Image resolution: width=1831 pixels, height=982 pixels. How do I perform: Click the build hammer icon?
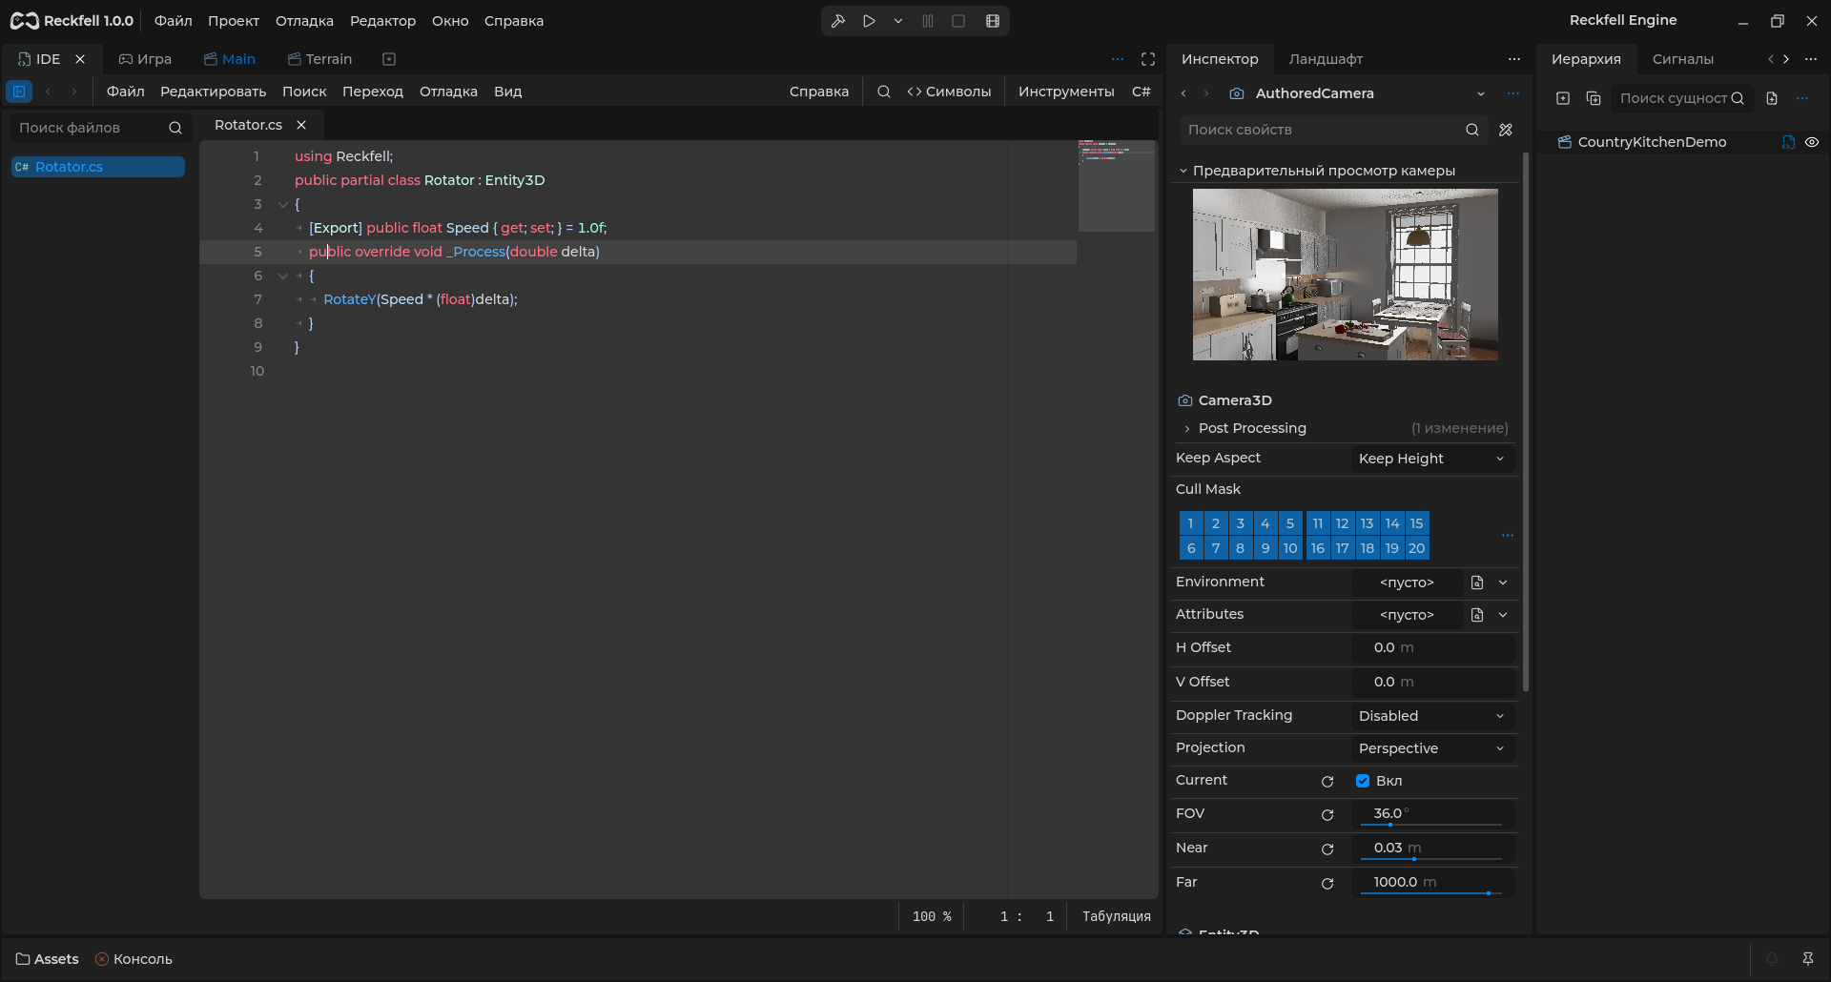[838, 21]
